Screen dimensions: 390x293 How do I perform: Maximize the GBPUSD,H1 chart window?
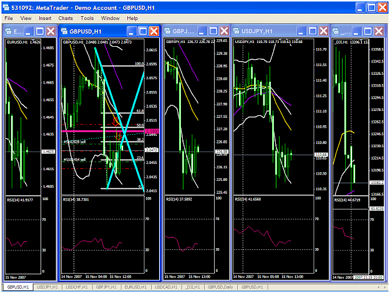click(x=143, y=31)
